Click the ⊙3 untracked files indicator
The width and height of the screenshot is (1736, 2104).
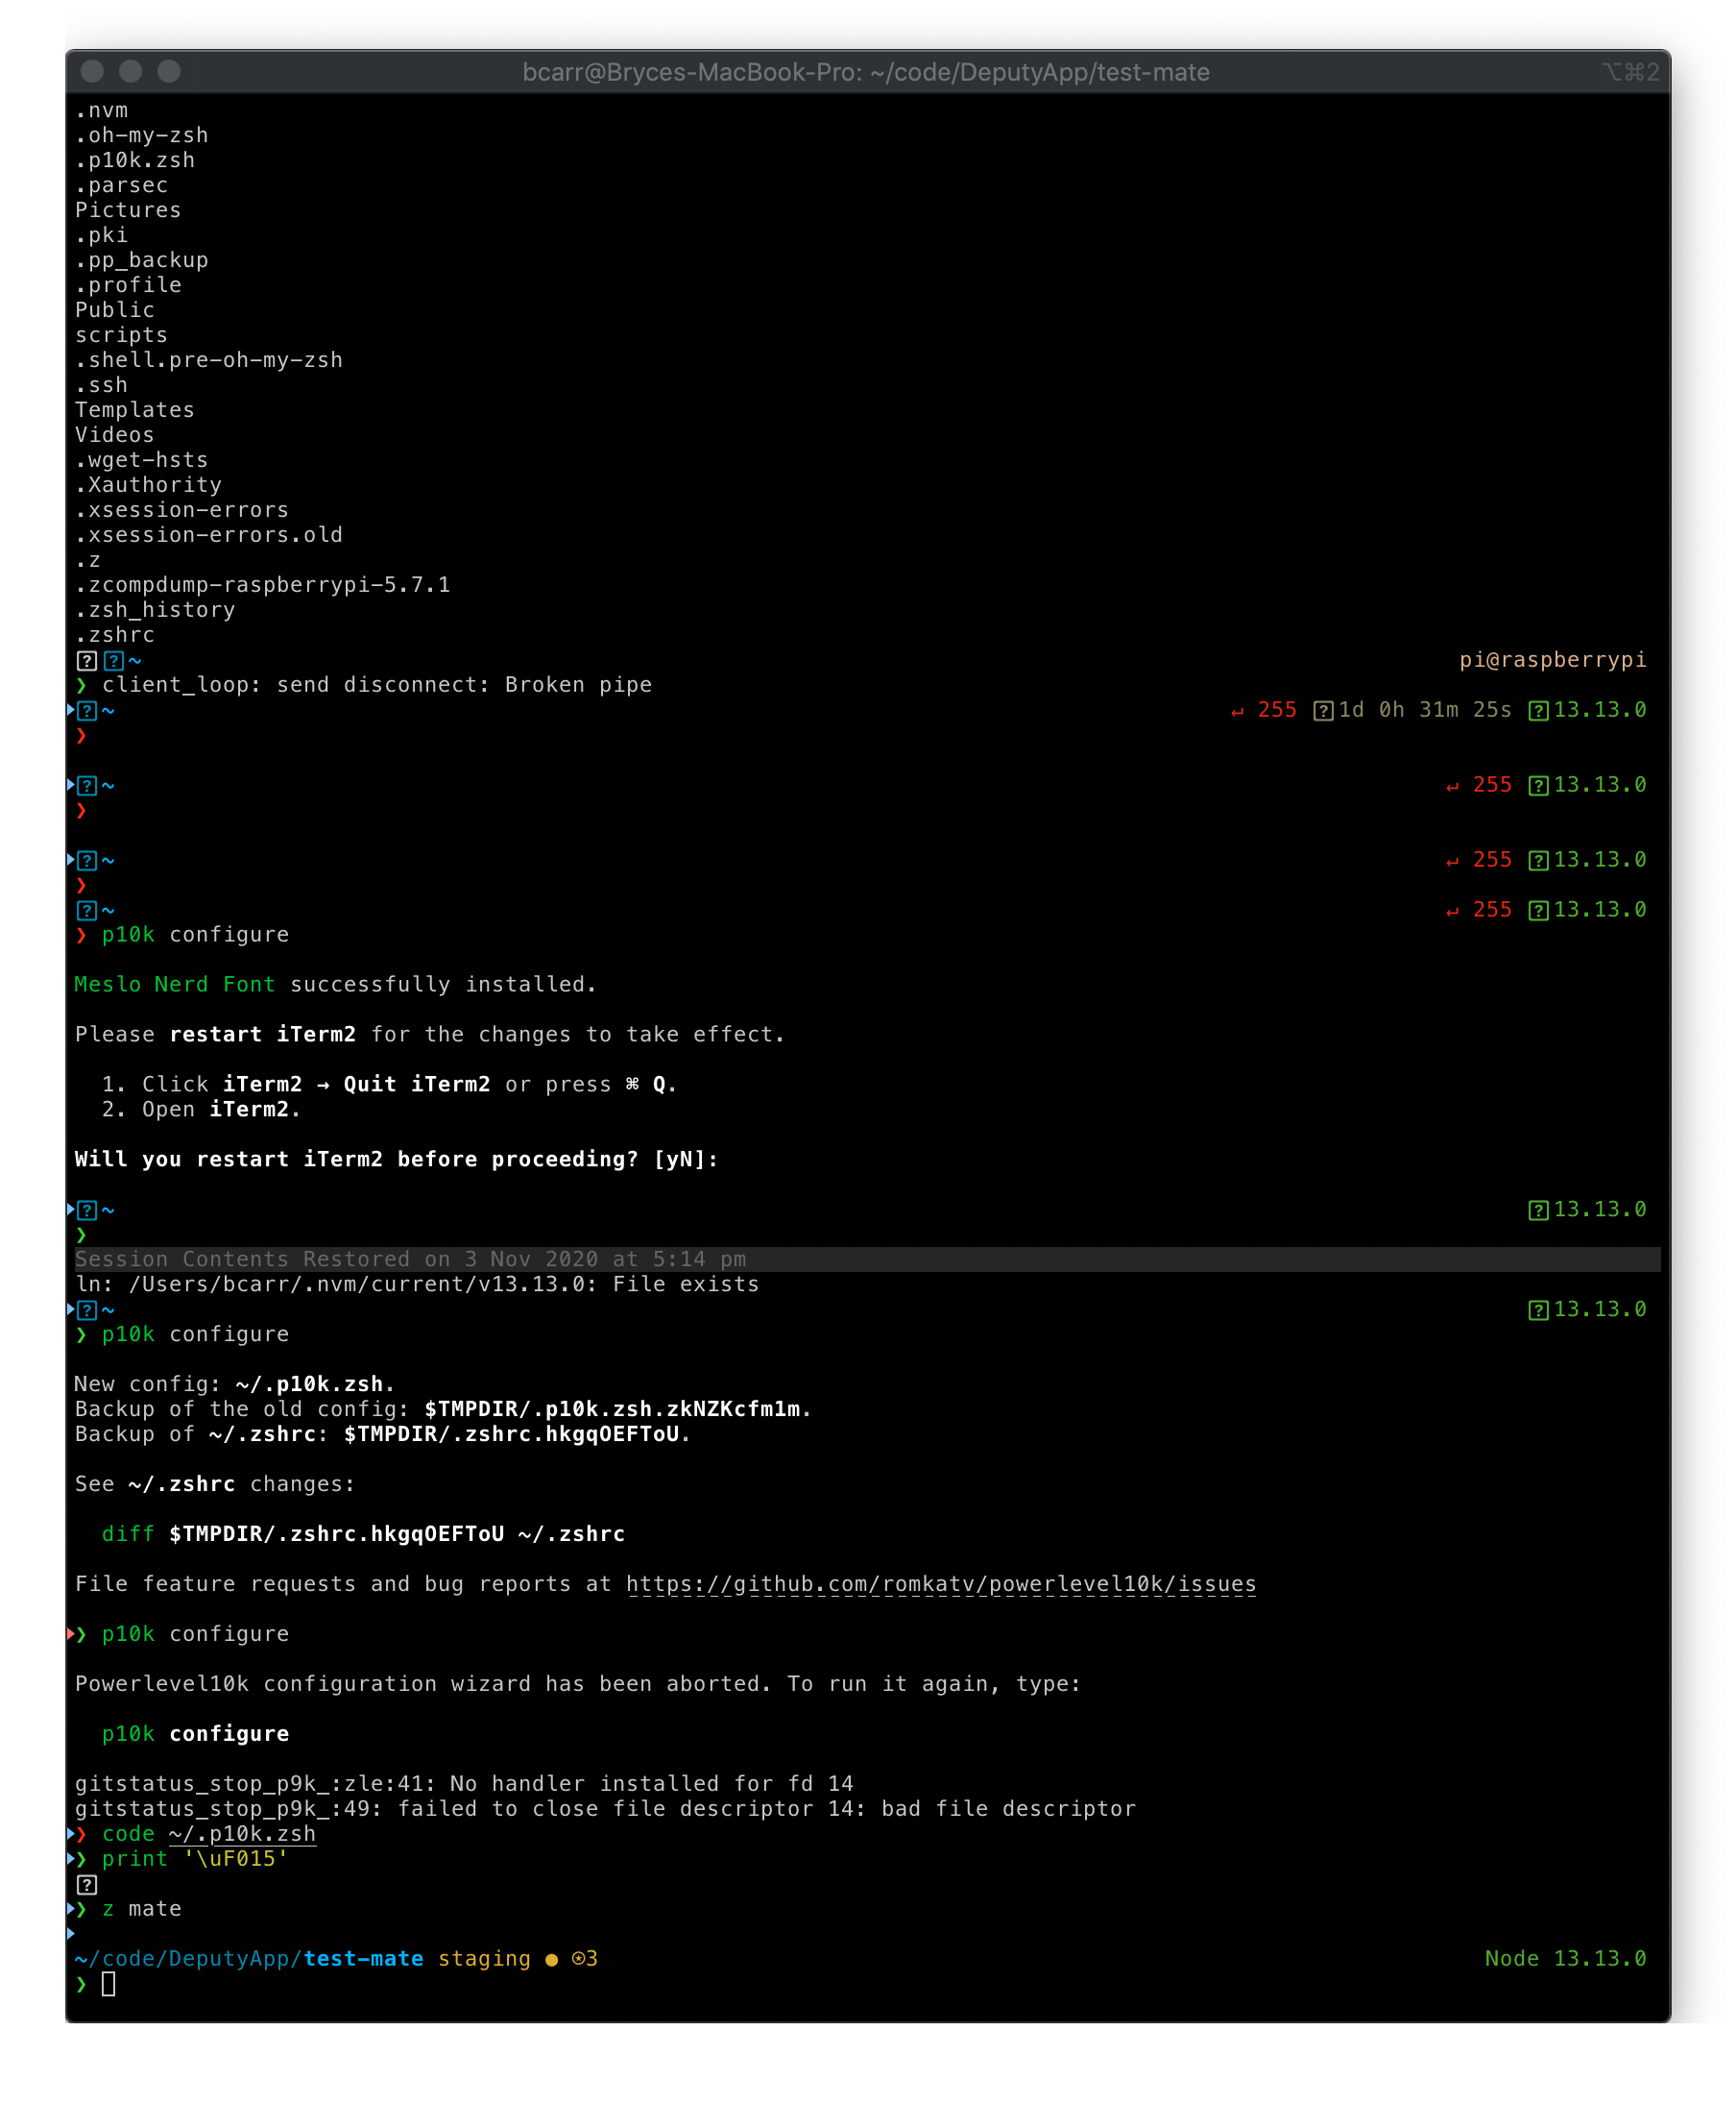pyautogui.click(x=583, y=1959)
